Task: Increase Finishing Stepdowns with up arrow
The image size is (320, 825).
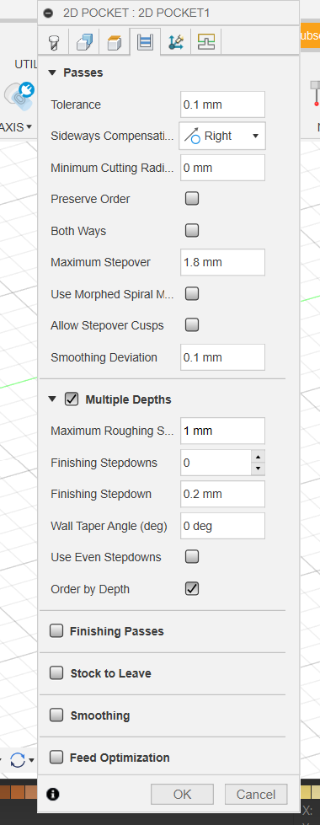Action: pos(258,456)
